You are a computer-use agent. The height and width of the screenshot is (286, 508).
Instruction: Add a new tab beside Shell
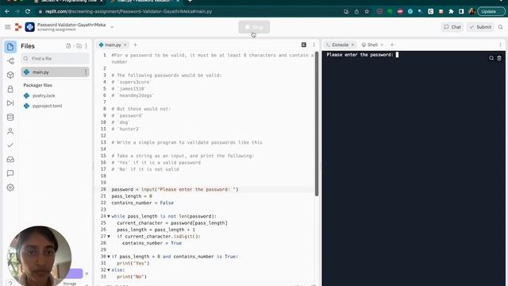point(392,44)
